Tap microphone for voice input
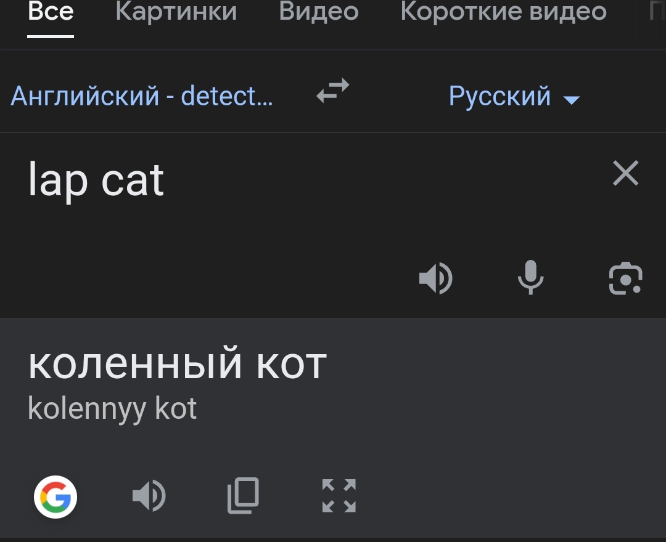 click(530, 277)
